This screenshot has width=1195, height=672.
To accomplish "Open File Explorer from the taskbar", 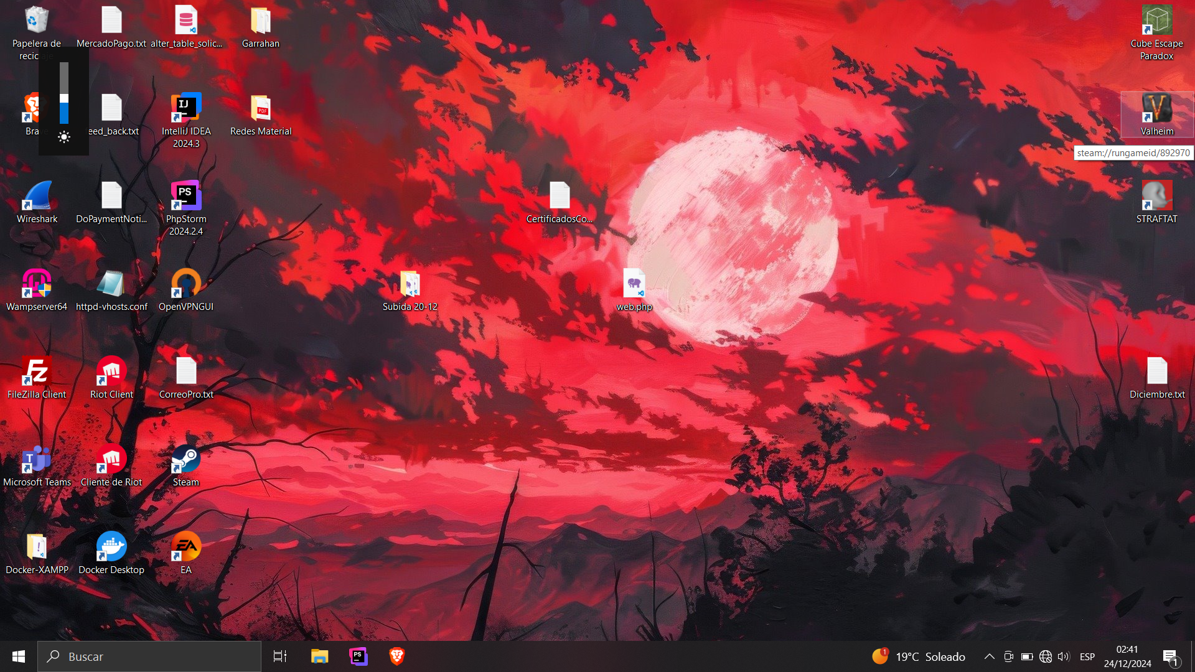I will click(319, 656).
